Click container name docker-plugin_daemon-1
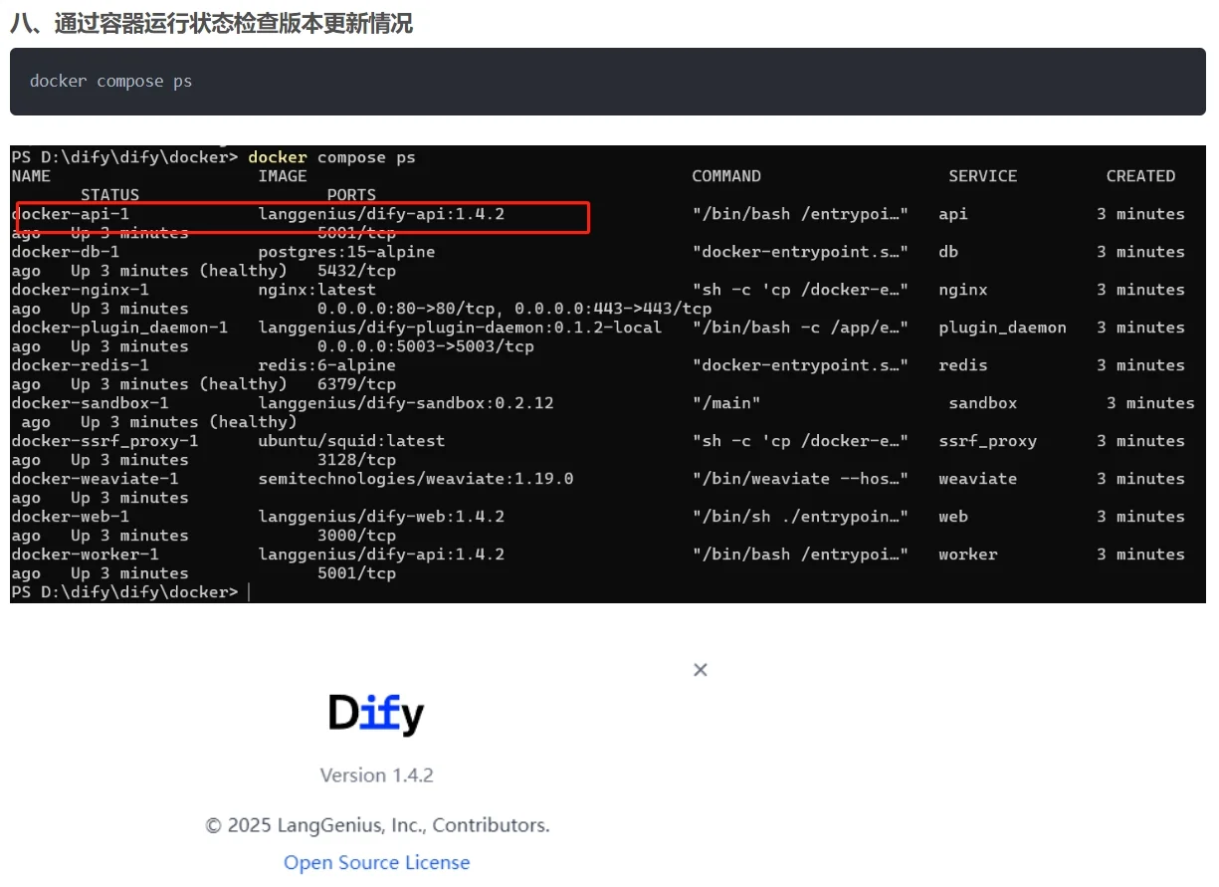 pos(119,328)
